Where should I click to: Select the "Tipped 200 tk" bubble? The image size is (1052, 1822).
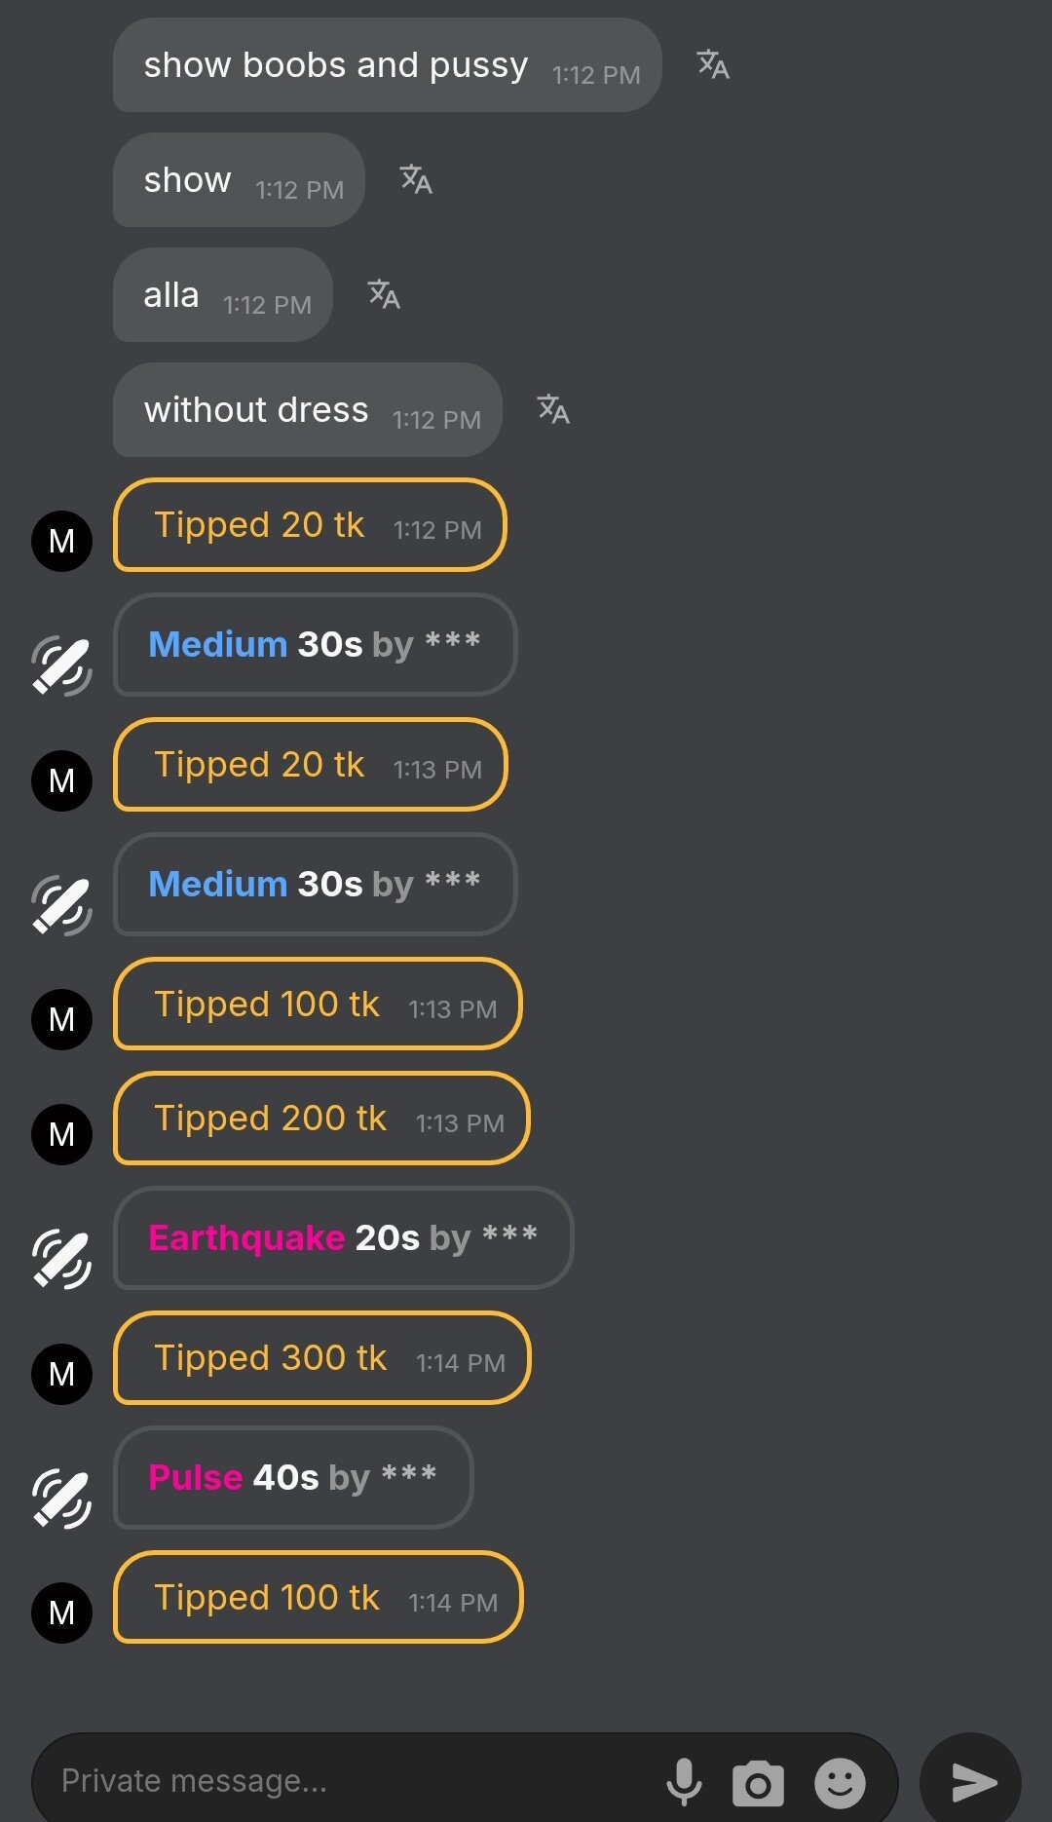(x=321, y=1119)
